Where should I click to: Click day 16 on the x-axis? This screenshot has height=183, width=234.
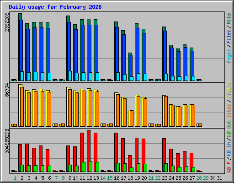click(117, 178)
